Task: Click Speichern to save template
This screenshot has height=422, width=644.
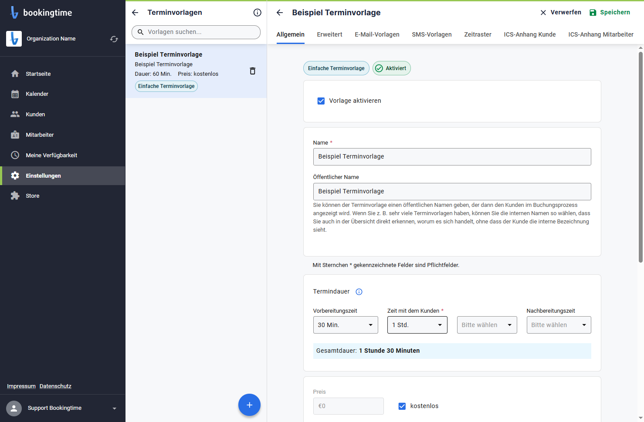Action: 610,13
